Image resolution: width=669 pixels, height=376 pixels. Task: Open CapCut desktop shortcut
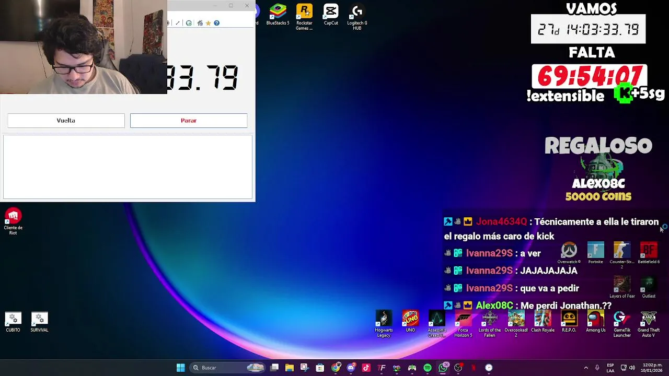(331, 15)
